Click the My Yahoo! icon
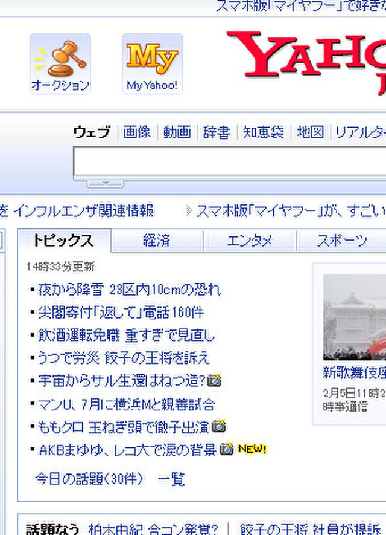This screenshot has width=386, height=535. (x=152, y=62)
